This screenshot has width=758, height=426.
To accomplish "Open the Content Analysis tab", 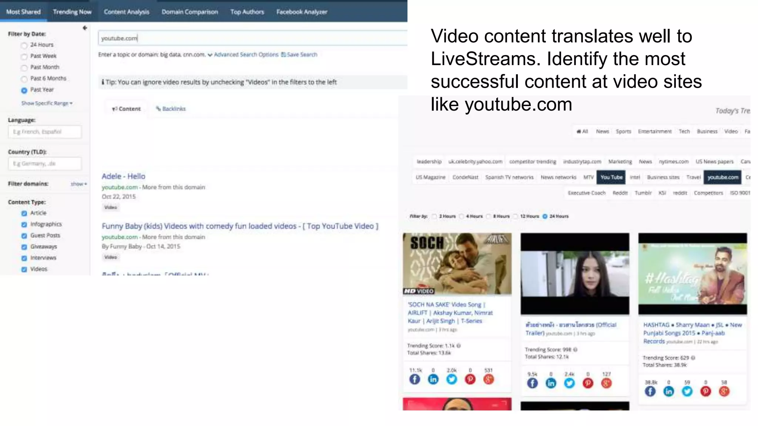I will pos(127,12).
